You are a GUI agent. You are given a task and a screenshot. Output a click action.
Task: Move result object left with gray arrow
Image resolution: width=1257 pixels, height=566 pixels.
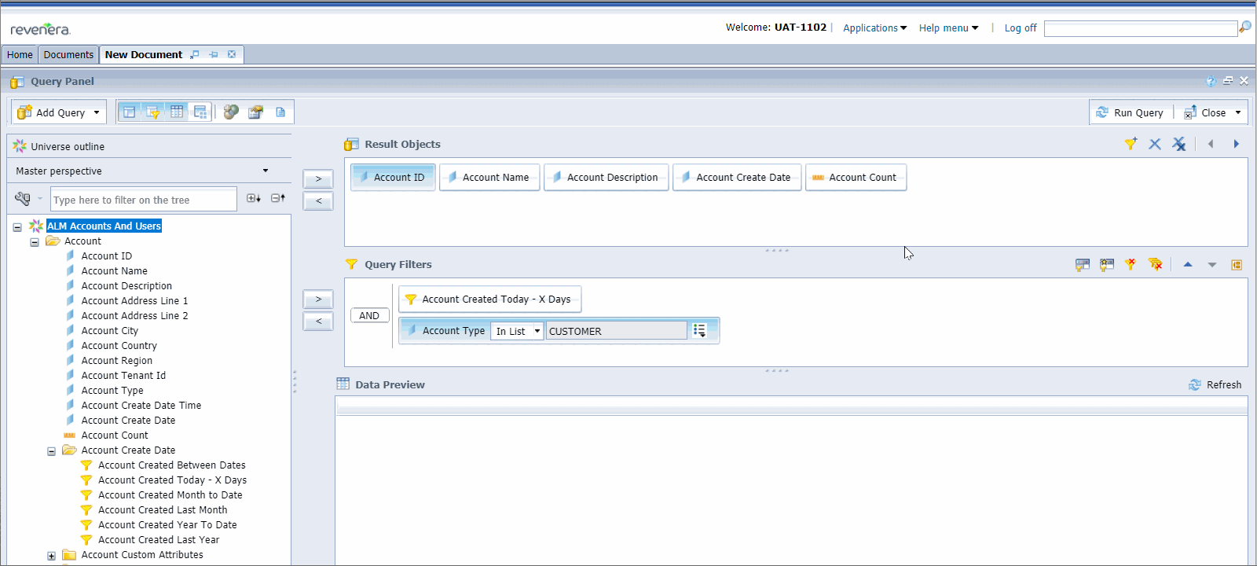click(x=1211, y=144)
